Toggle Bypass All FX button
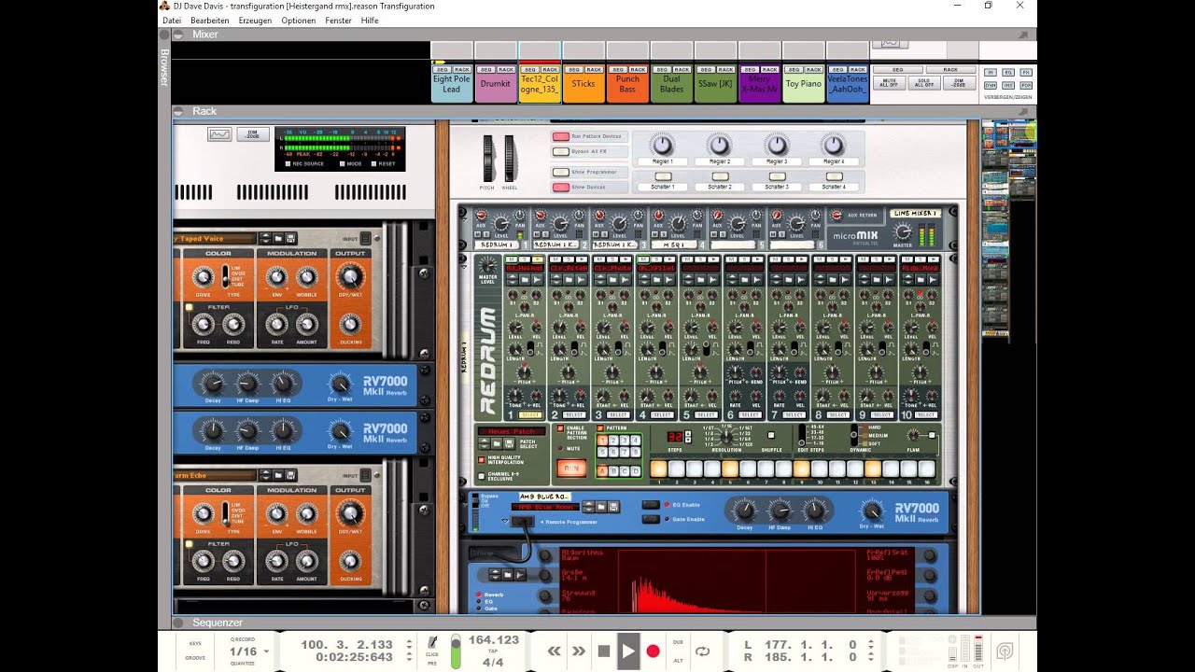 [561, 150]
